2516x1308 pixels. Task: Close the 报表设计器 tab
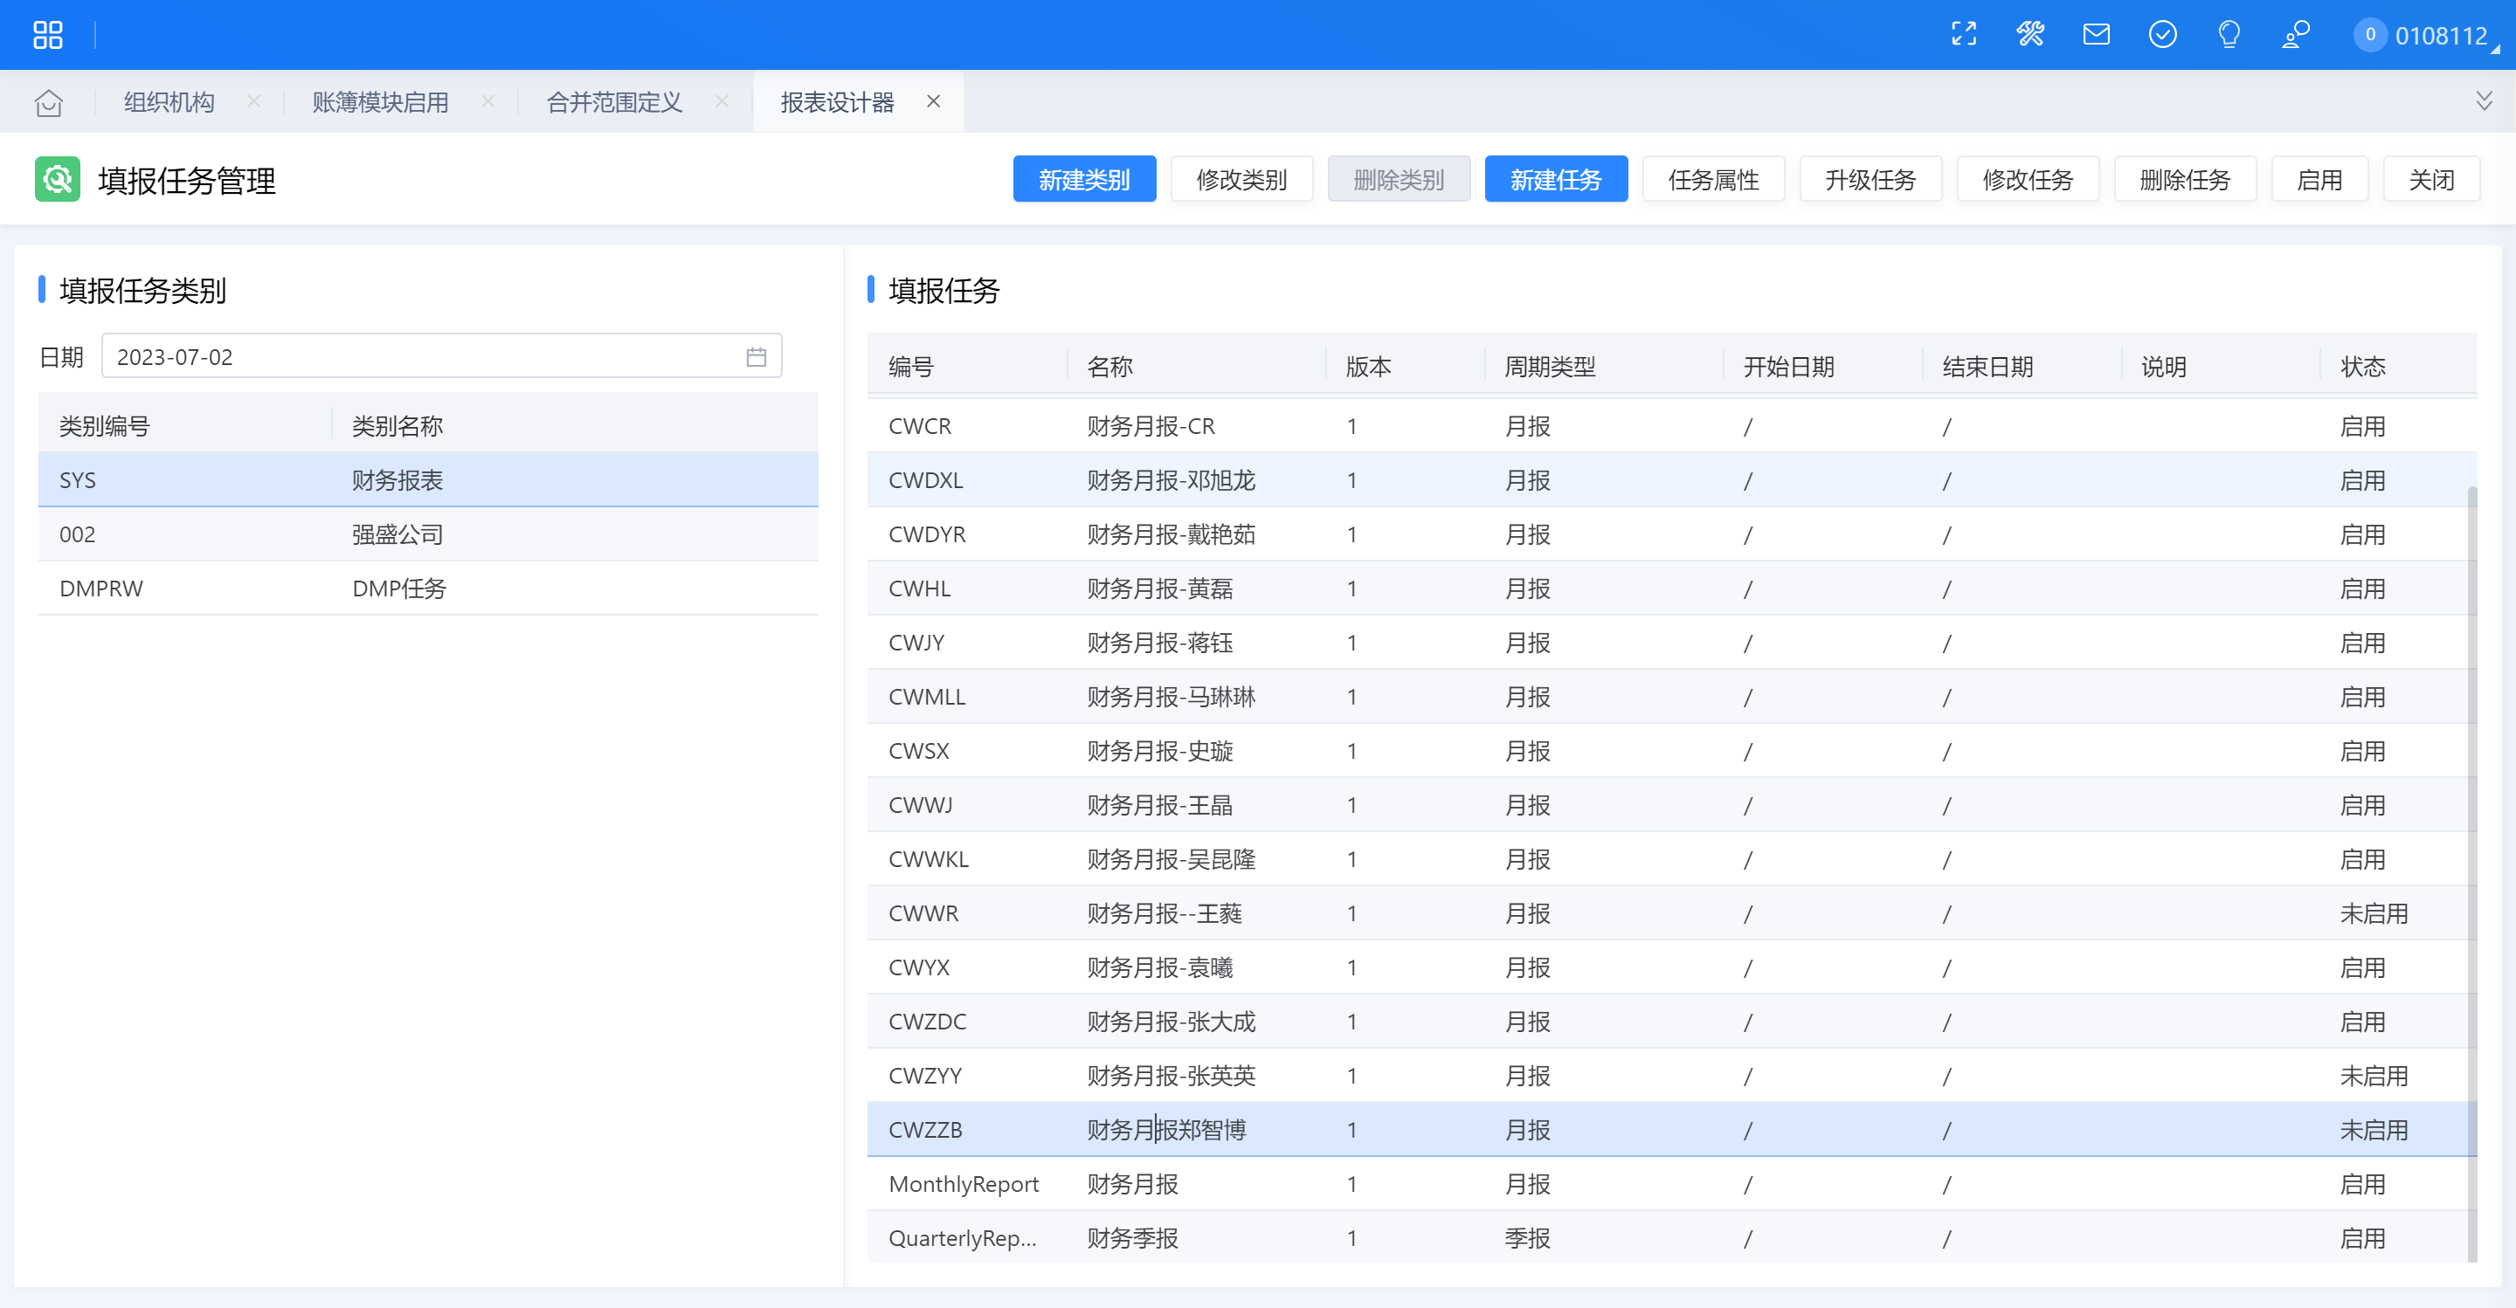[x=934, y=101]
